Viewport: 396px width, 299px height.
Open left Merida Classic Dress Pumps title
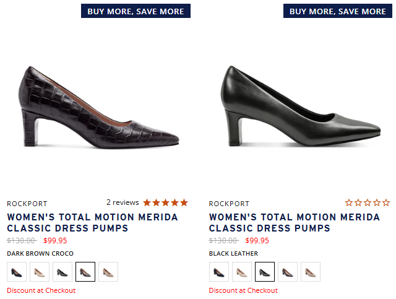tap(92, 223)
